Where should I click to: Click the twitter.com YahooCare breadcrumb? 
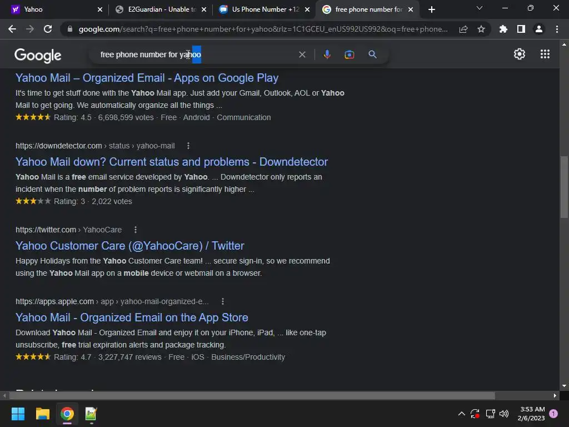tap(68, 230)
